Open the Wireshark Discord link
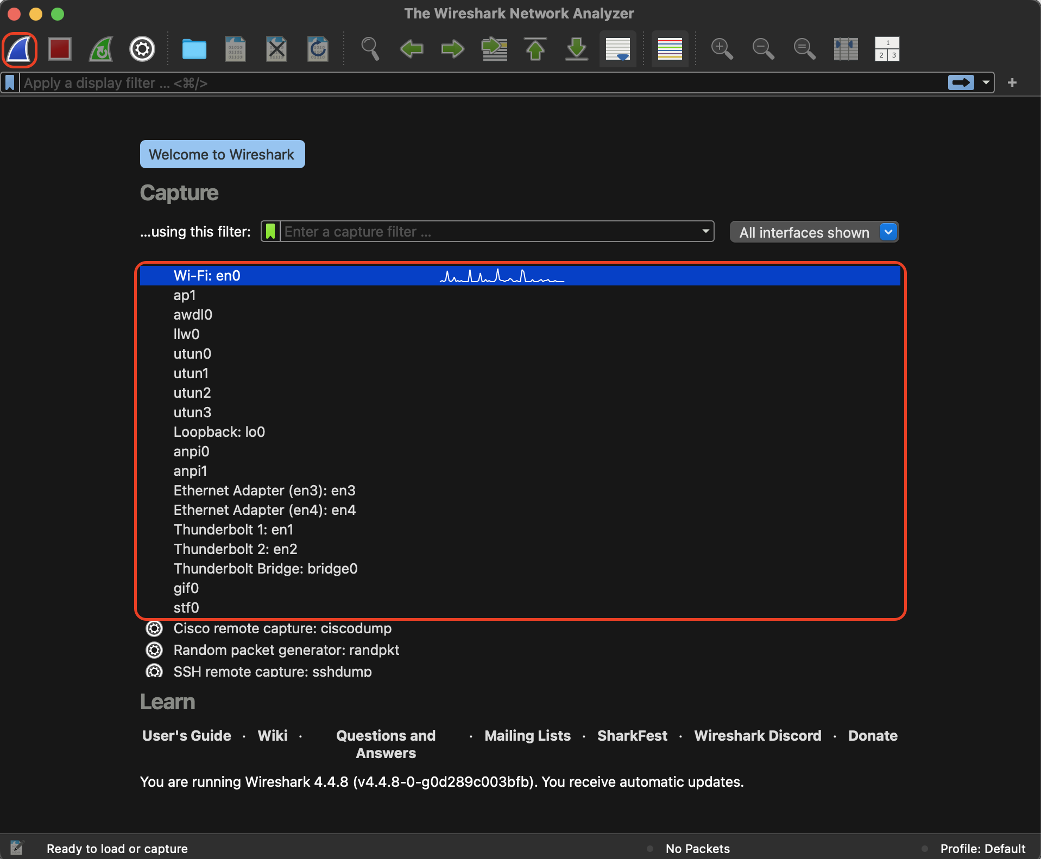The height and width of the screenshot is (859, 1041). [758, 736]
